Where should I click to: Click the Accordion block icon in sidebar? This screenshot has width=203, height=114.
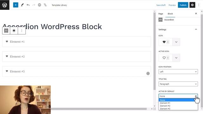pos(160,20)
